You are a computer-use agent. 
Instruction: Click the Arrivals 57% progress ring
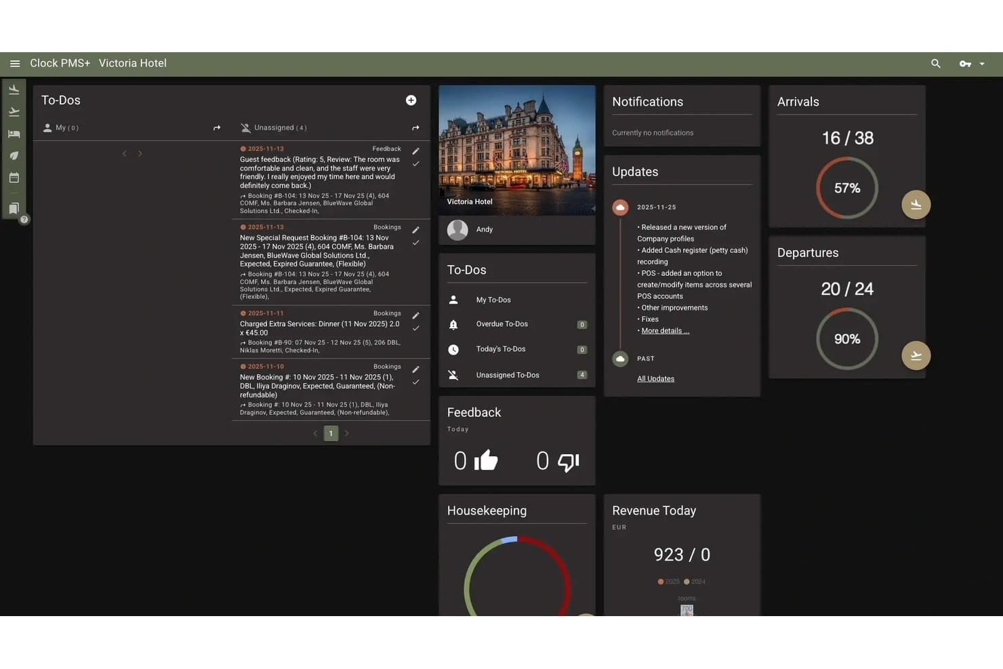tap(847, 188)
